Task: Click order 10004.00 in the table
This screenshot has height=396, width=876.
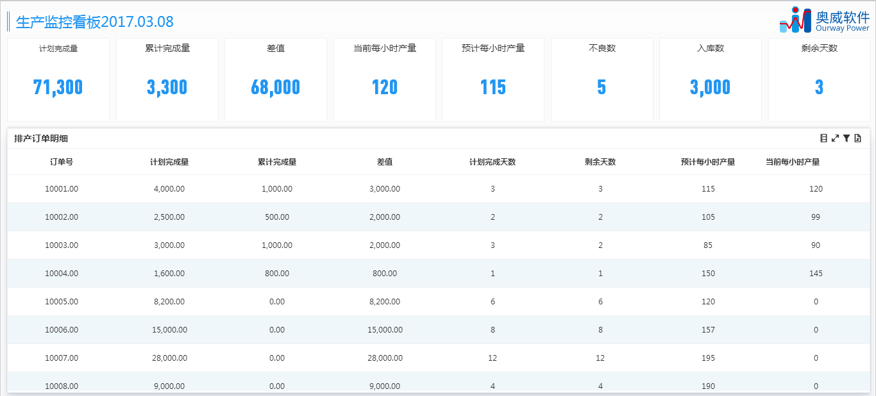Action: [x=62, y=274]
